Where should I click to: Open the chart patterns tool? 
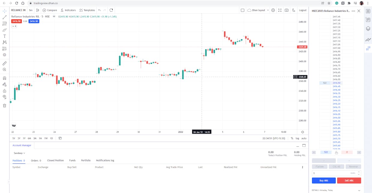point(4,42)
